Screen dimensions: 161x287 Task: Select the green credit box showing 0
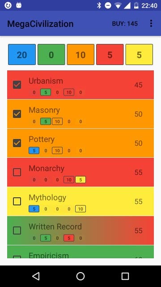[51, 55]
